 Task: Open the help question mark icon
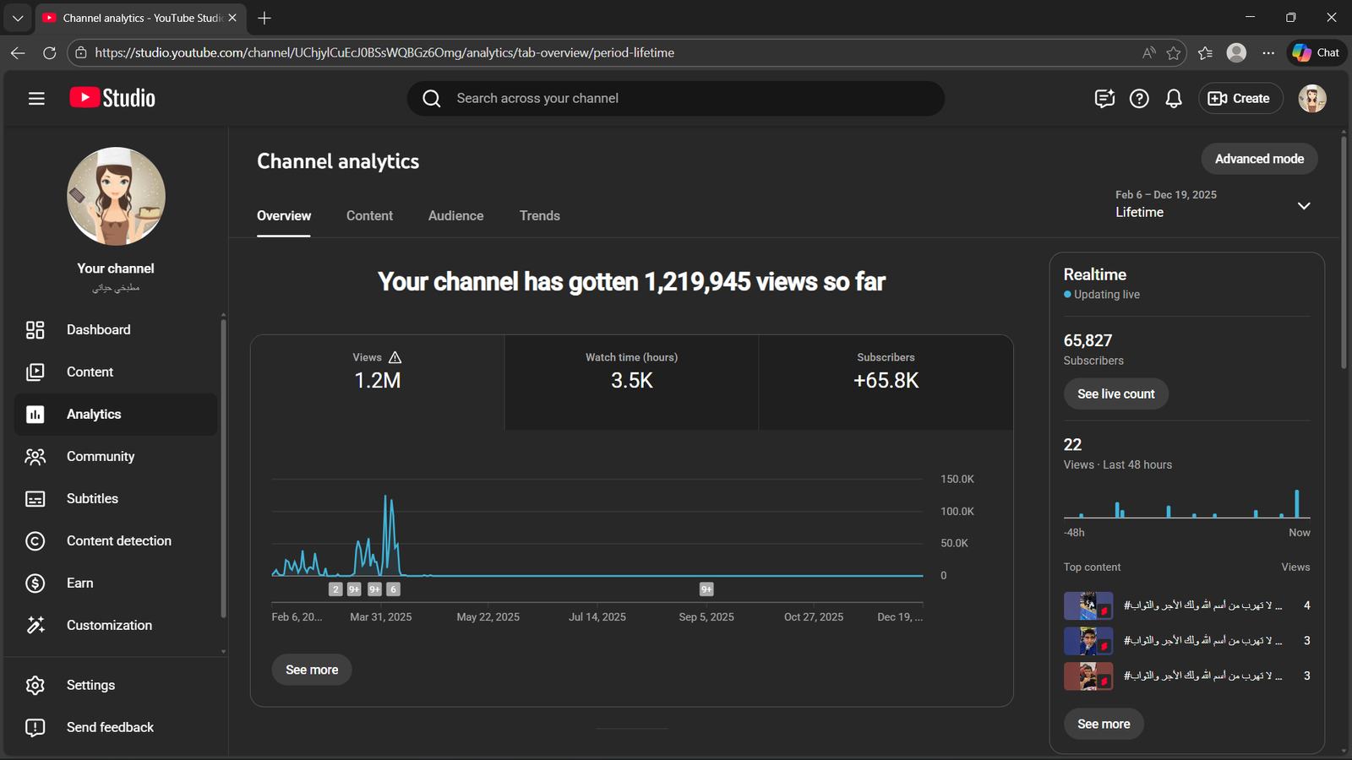pos(1139,99)
